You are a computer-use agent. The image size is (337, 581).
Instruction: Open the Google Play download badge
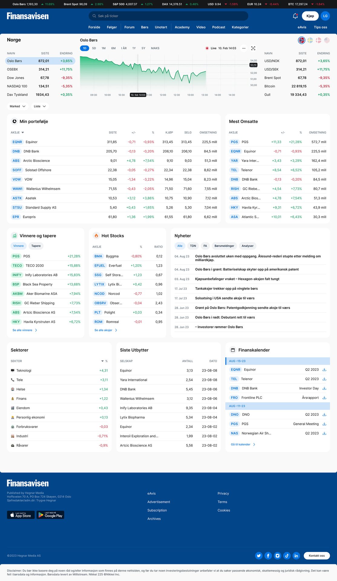(x=51, y=515)
